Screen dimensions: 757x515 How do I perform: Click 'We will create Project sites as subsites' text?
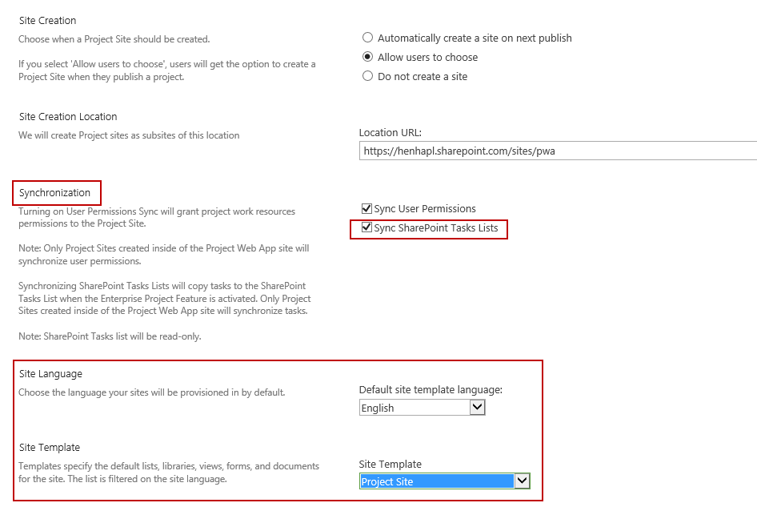click(129, 135)
